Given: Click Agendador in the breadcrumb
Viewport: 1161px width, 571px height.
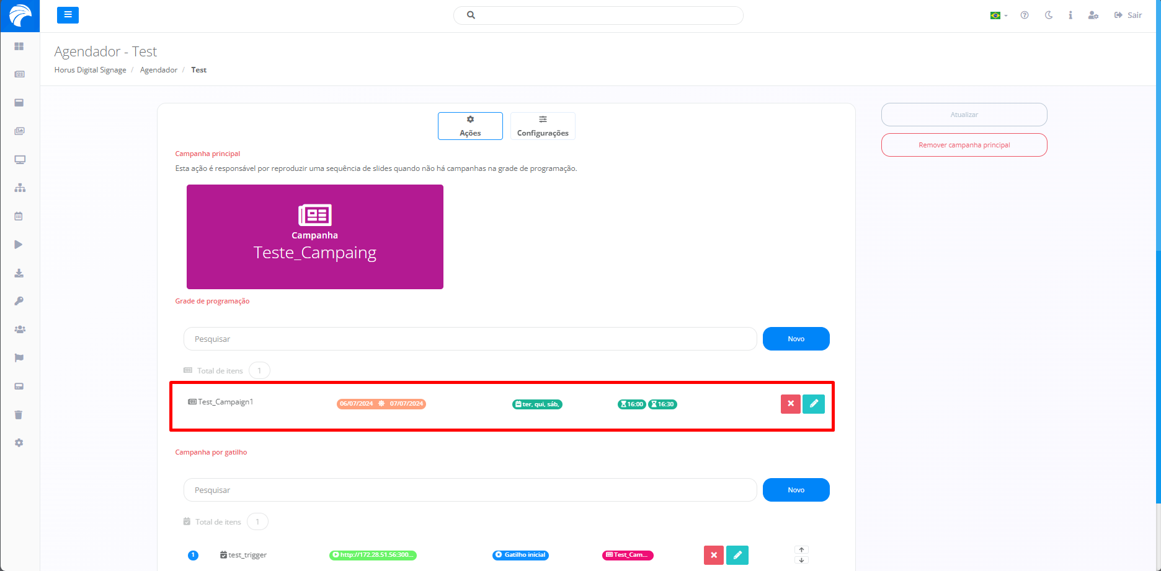Looking at the screenshot, I should point(159,70).
